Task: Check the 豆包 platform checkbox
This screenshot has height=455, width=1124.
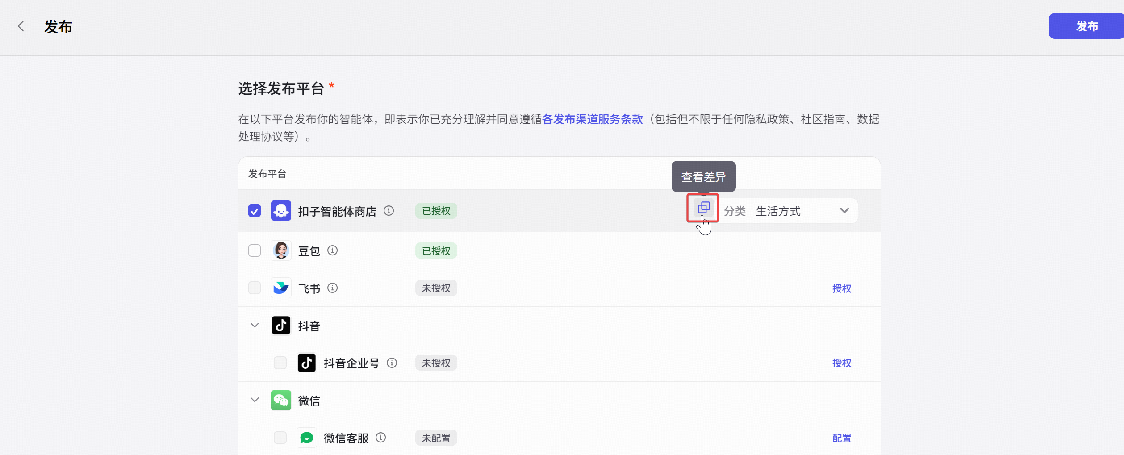Action: [x=255, y=250]
